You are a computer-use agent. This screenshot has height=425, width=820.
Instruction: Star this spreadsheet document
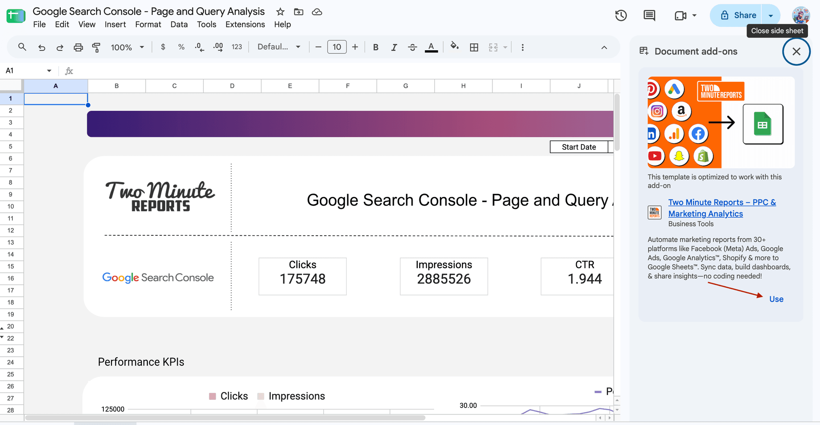click(x=280, y=12)
